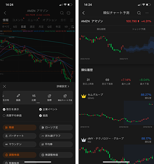The height and width of the screenshot is (164, 154).
Task: Select the Q足 chart period
Action: pos(50,27)
